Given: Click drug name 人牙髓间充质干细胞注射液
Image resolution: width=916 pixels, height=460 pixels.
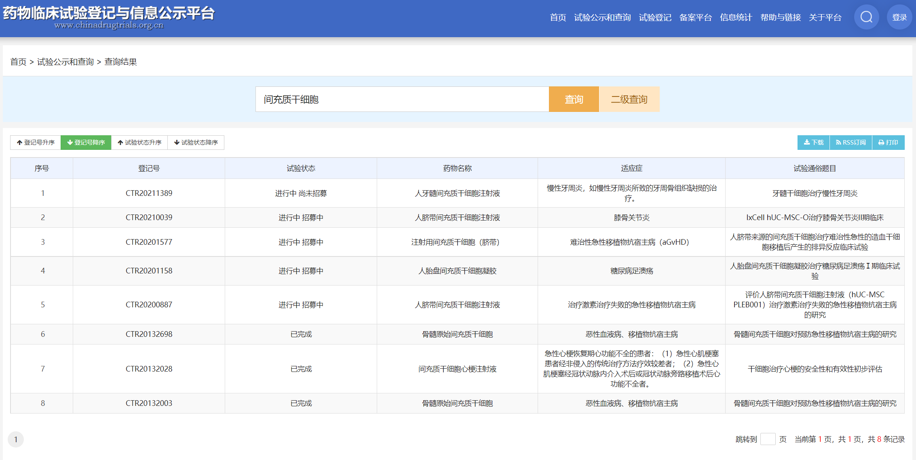Looking at the screenshot, I should pyautogui.click(x=457, y=193).
